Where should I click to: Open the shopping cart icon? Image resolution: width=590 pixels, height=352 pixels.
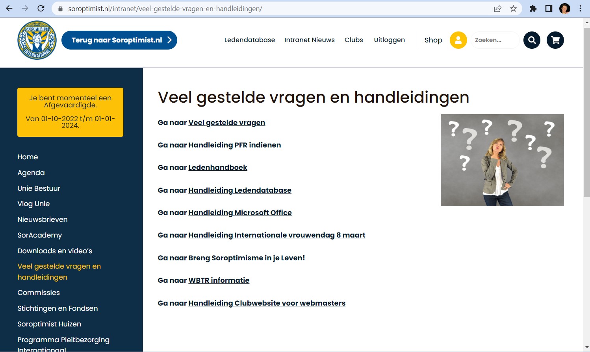[x=555, y=40]
